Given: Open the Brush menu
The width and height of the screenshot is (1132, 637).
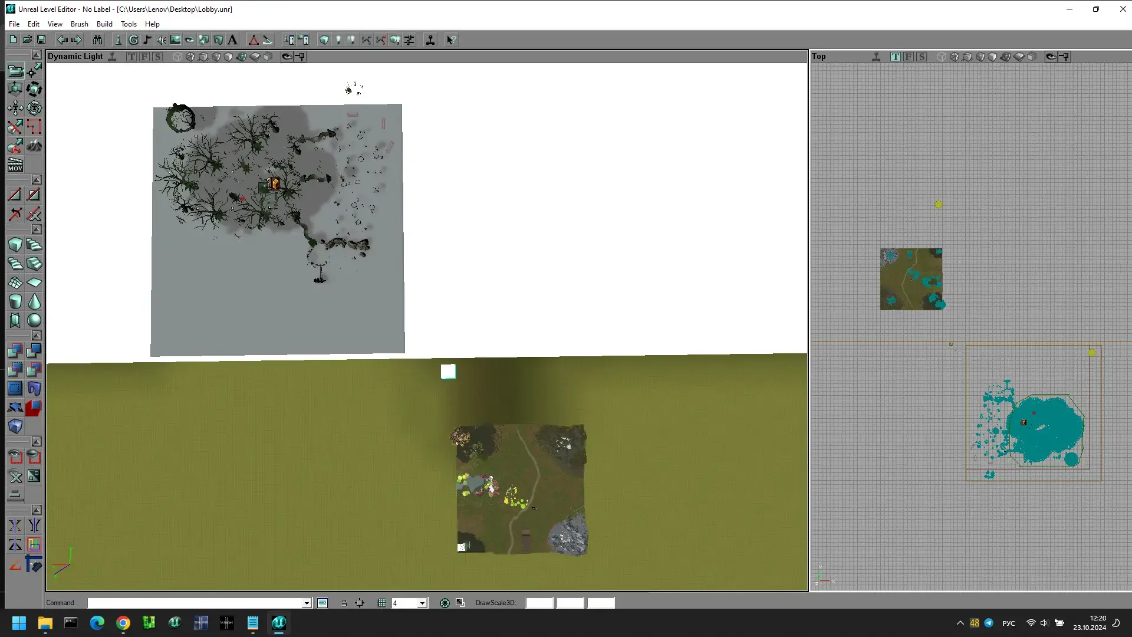Looking at the screenshot, I should pos(79,24).
